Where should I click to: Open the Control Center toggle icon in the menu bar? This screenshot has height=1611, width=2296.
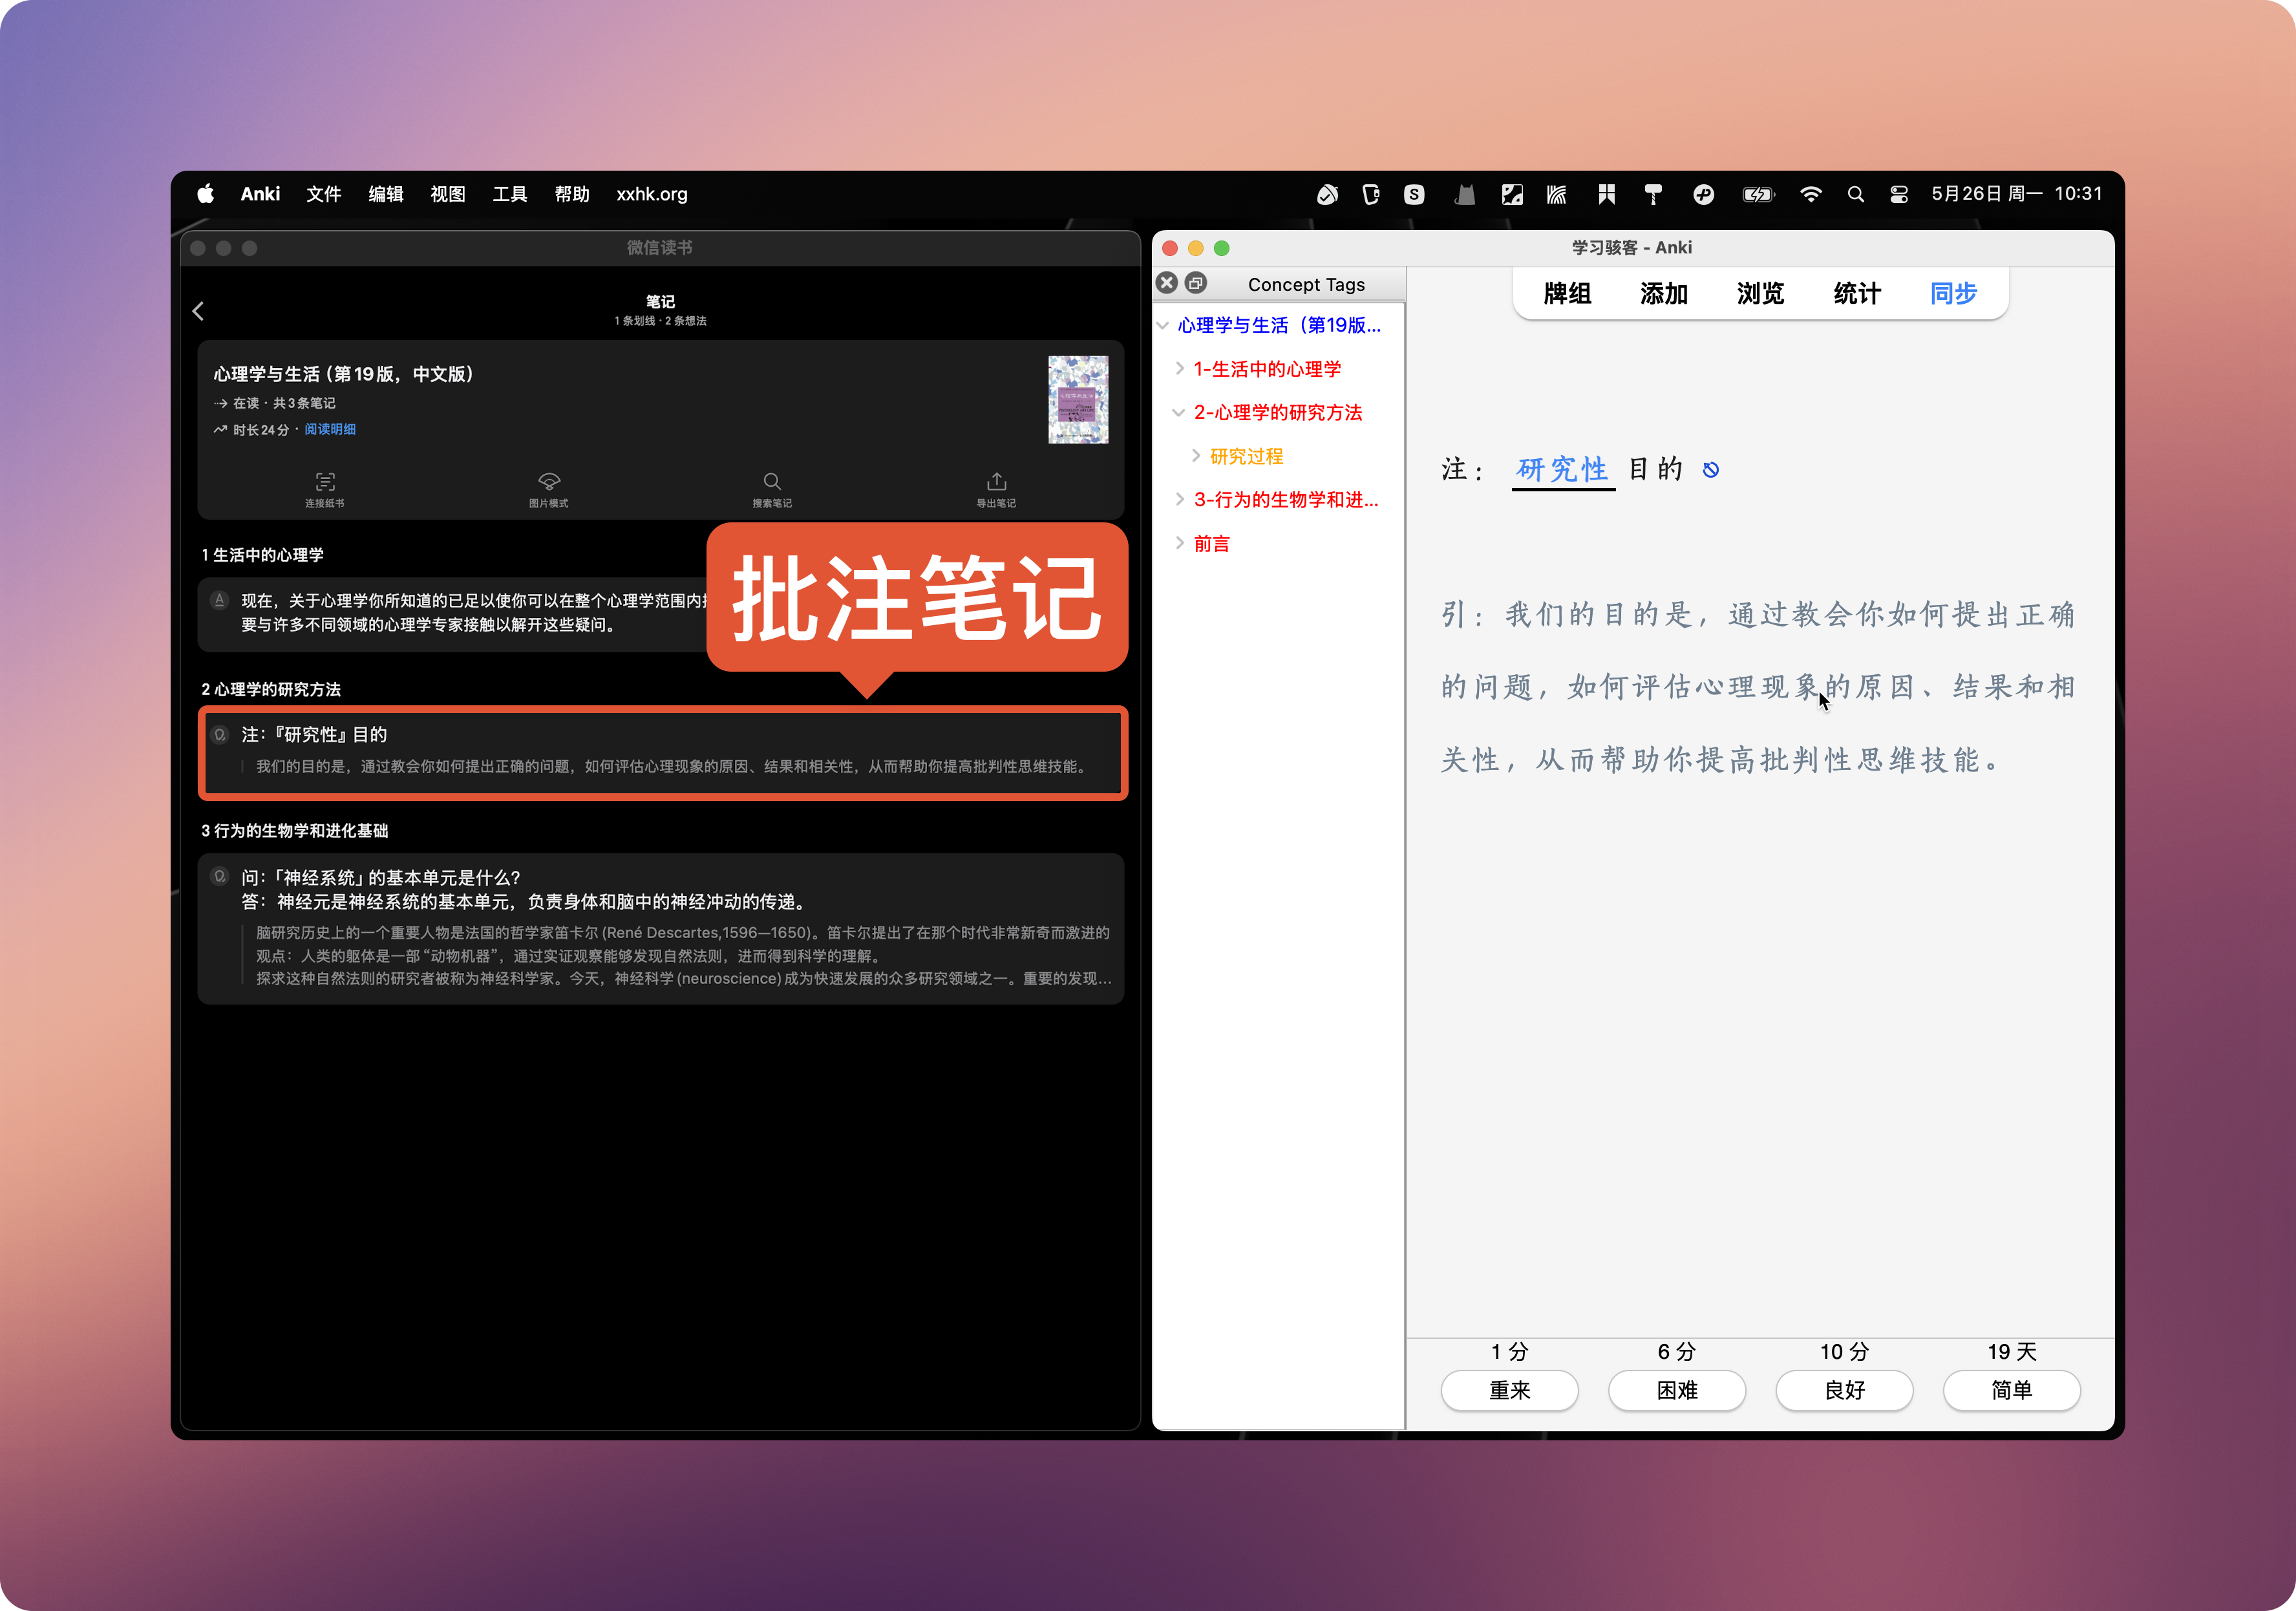[1899, 194]
